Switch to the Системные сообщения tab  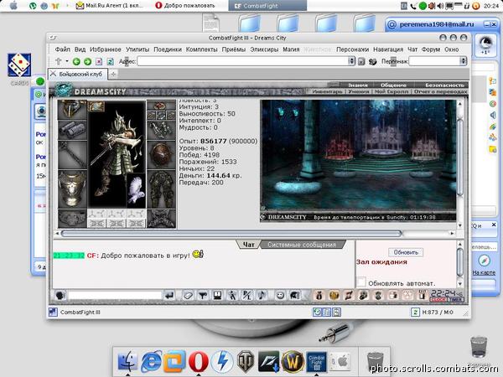[302, 245]
